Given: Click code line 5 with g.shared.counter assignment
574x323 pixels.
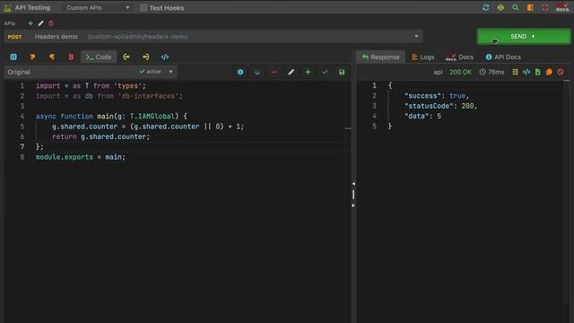Looking at the screenshot, I should [148, 127].
